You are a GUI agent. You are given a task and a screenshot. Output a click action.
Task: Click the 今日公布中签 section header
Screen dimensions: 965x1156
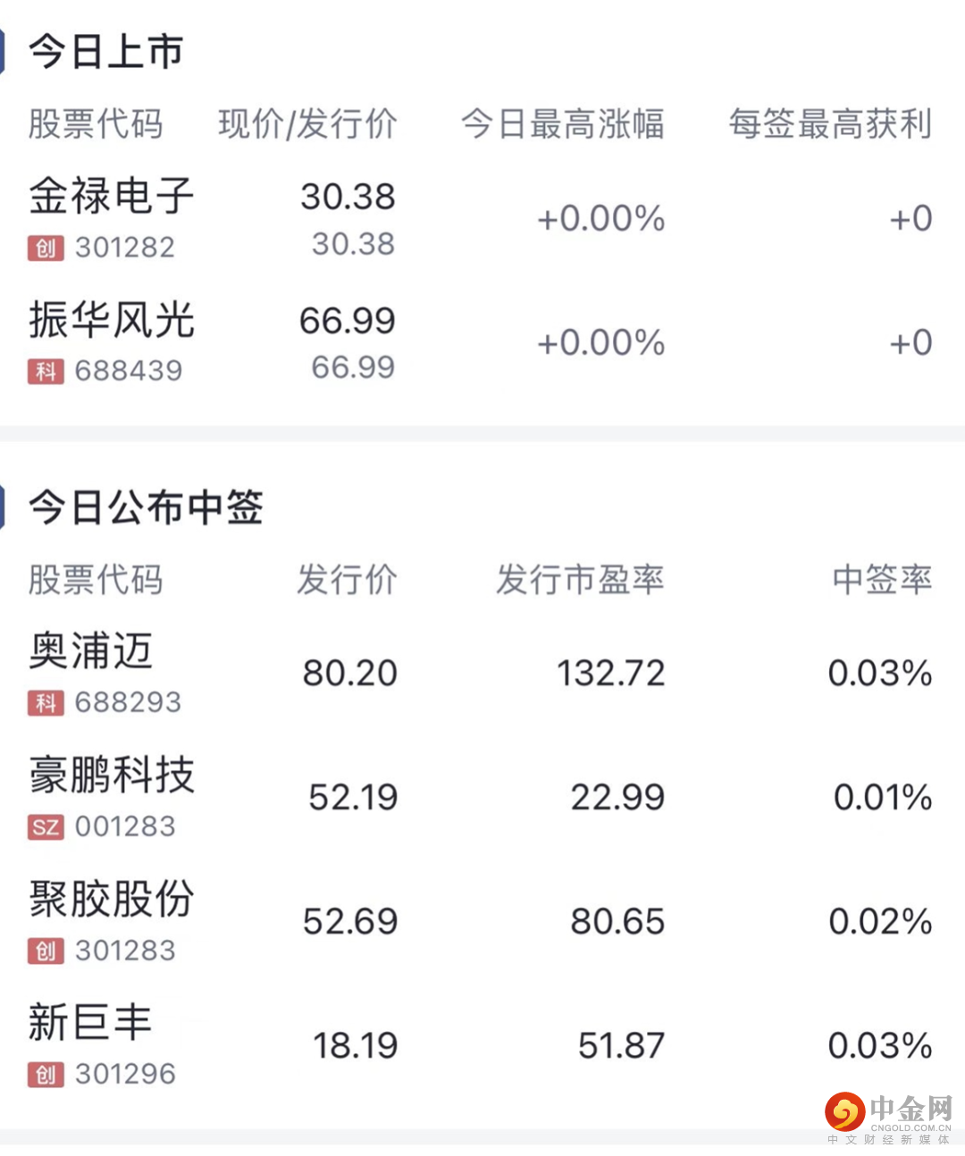coord(146,507)
